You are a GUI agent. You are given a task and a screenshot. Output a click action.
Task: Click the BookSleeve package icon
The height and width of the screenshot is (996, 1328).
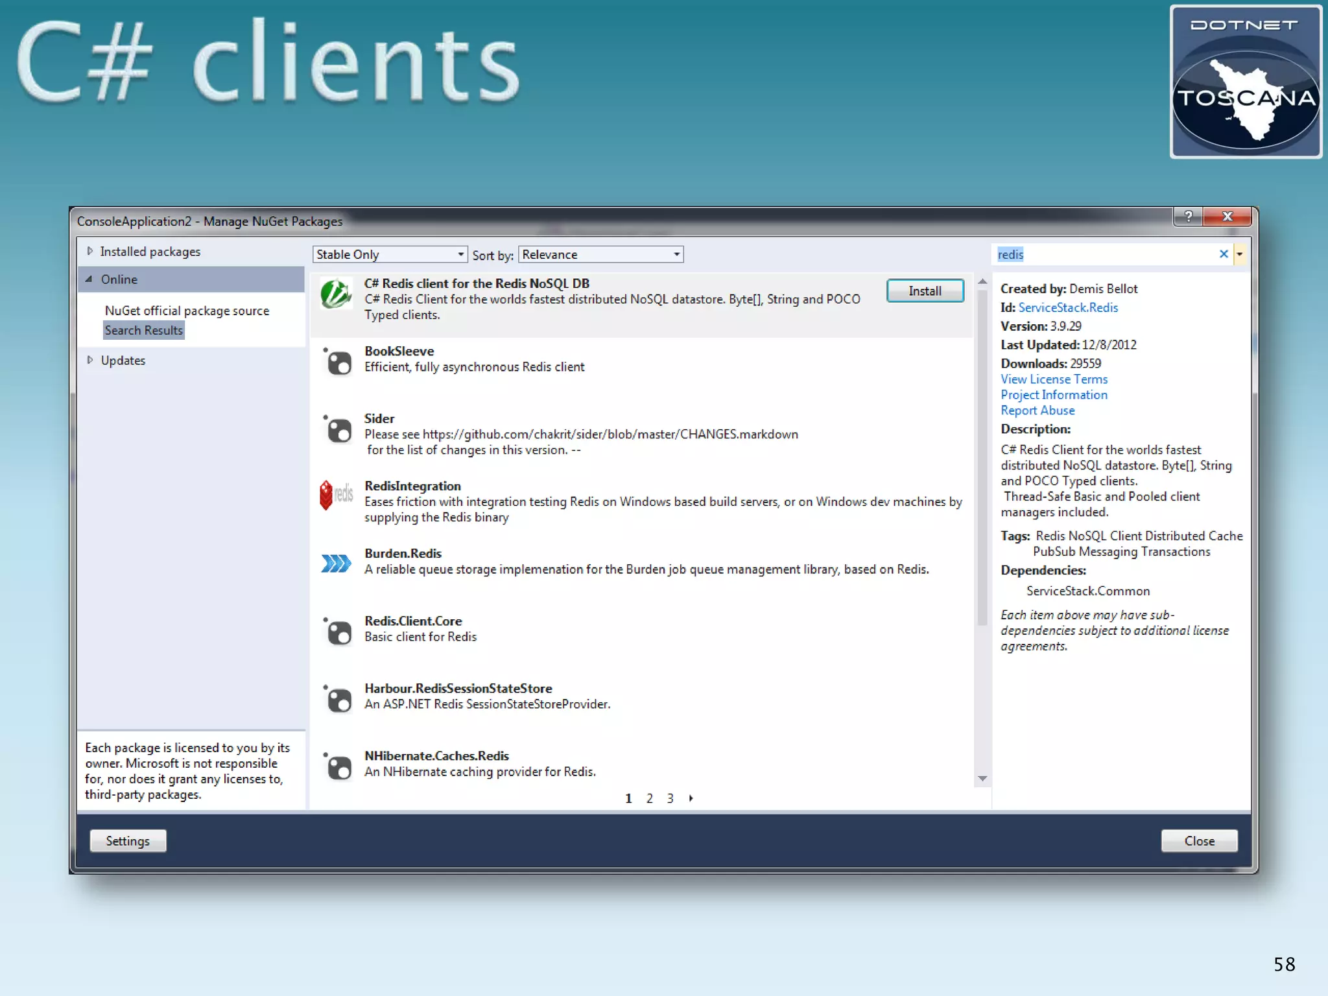(x=338, y=362)
